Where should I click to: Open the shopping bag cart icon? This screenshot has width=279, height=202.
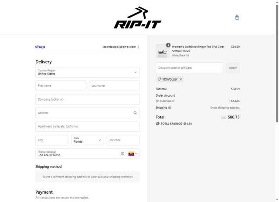pos(237,17)
